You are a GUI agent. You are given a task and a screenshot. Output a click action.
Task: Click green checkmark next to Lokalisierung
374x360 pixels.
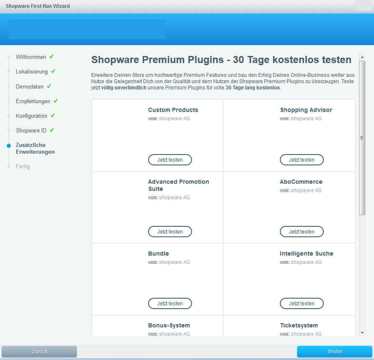tap(53, 71)
